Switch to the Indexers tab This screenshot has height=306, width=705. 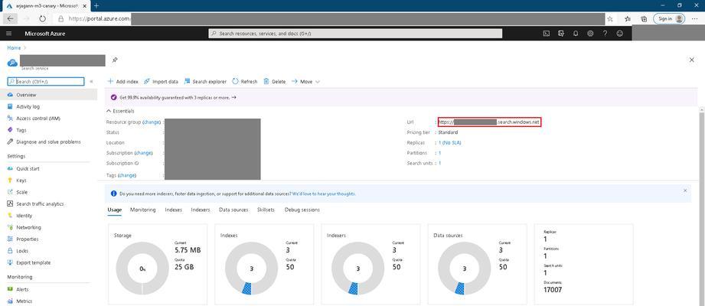[x=200, y=210]
